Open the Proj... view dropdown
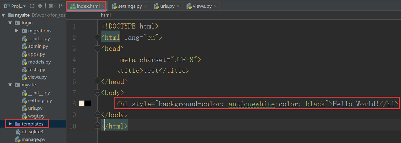401x143 pixels. pos(15,6)
